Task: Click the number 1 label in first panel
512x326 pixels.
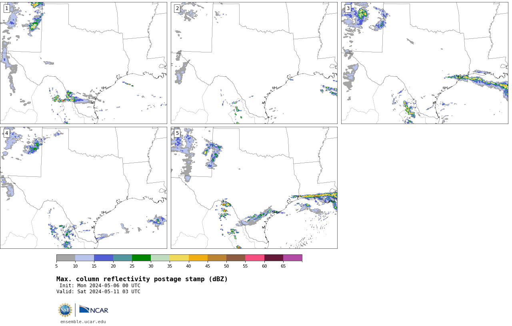Action: (x=7, y=8)
